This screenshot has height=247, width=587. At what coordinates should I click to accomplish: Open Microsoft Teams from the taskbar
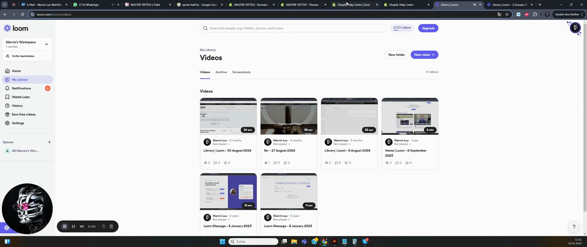click(x=304, y=242)
